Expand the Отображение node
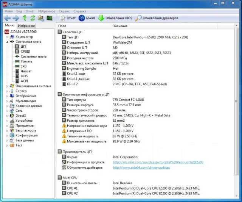This screenshot has width=242, height=202. tap(7, 96)
